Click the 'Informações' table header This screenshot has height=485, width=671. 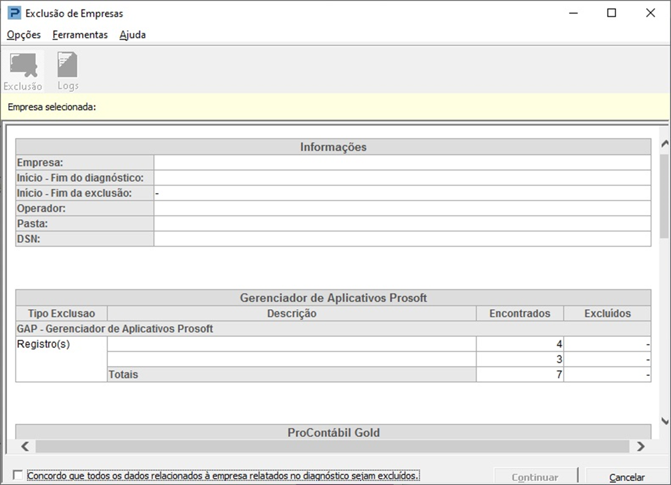(x=333, y=147)
